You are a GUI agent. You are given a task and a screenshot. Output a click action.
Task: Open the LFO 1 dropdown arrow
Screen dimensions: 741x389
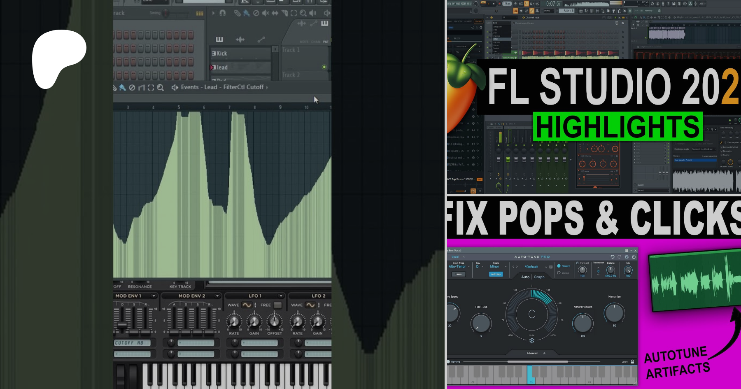[x=281, y=296]
